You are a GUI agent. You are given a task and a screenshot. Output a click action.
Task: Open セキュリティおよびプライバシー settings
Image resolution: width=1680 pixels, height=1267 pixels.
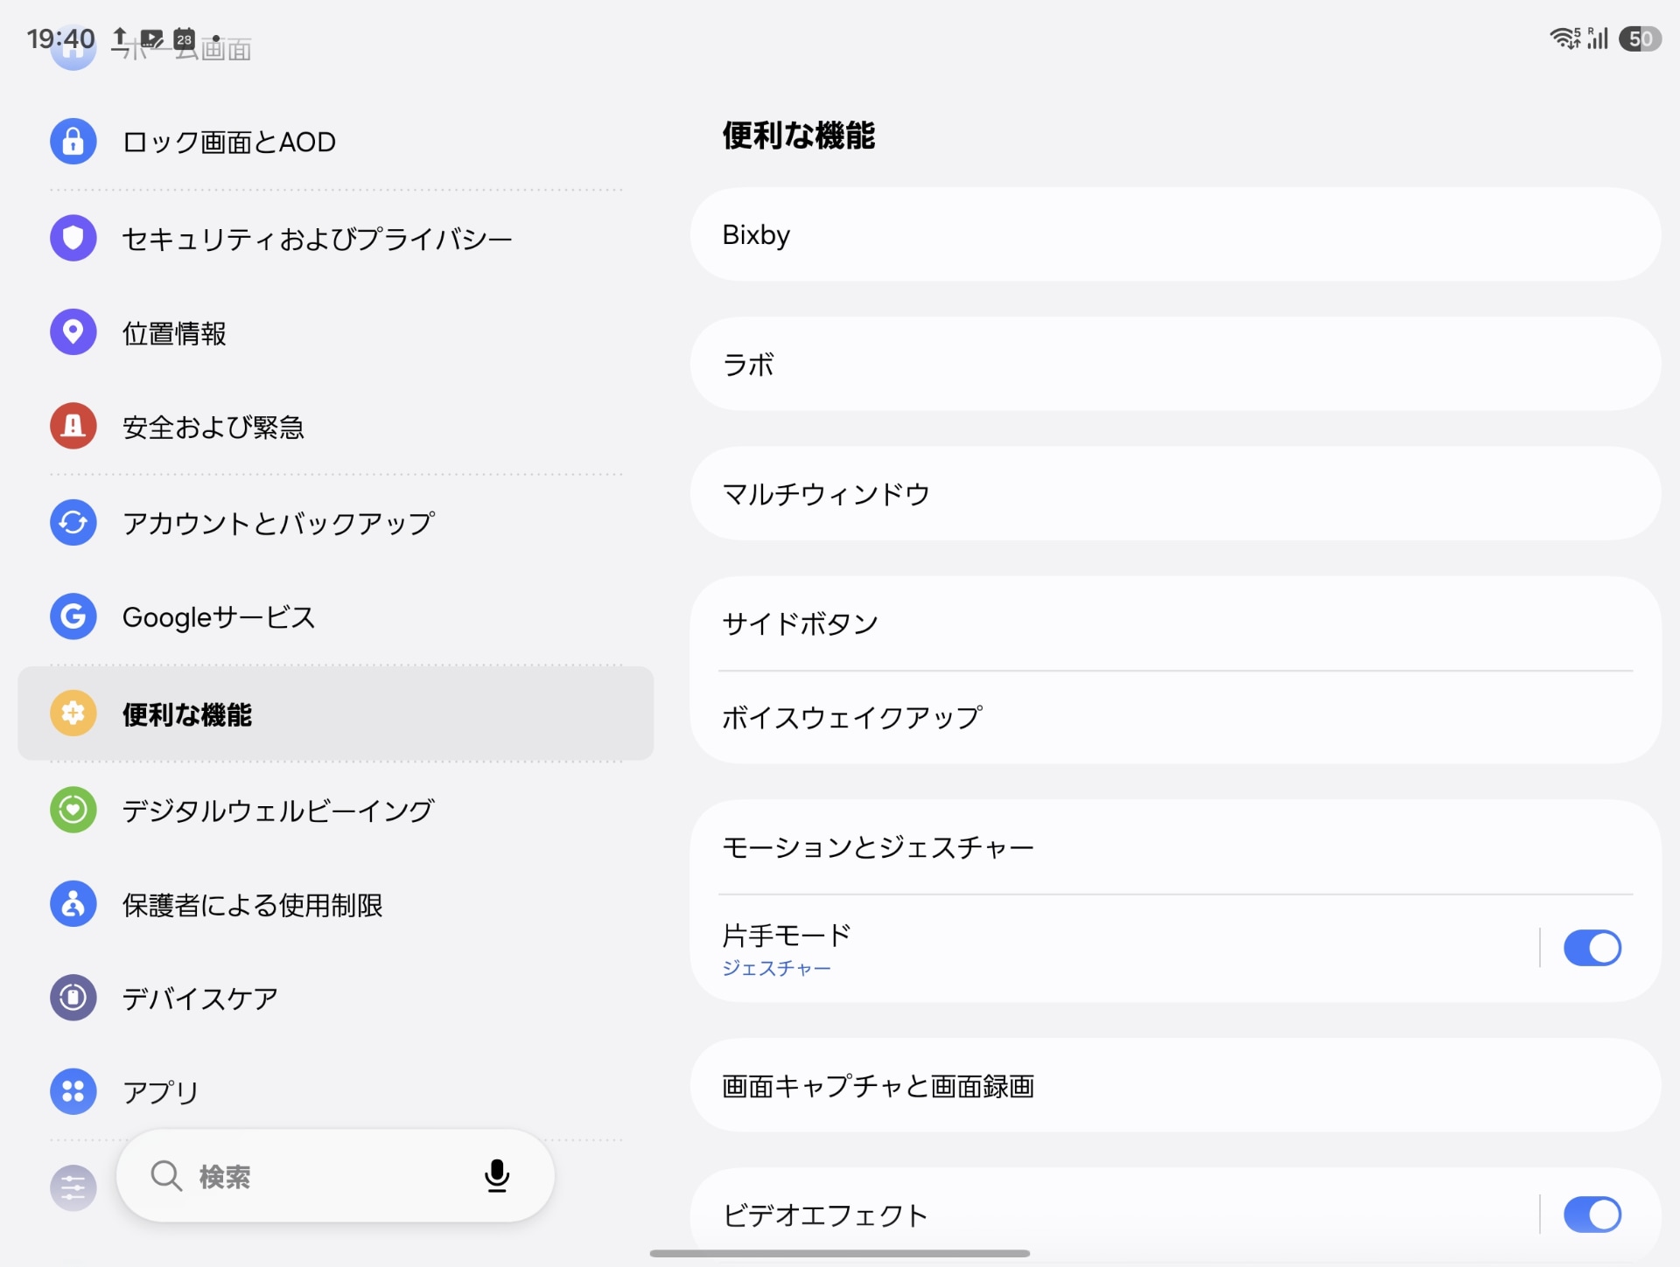point(336,238)
